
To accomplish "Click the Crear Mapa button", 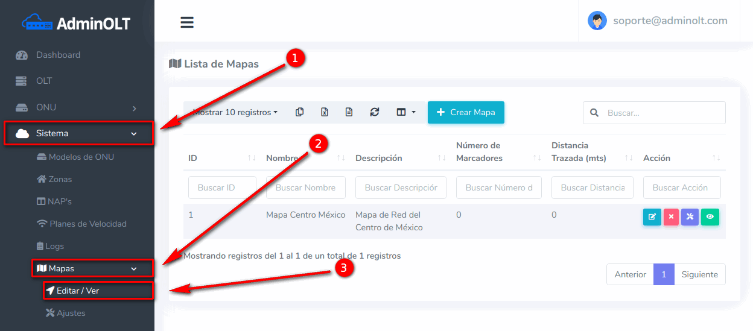I will [x=466, y=112].
